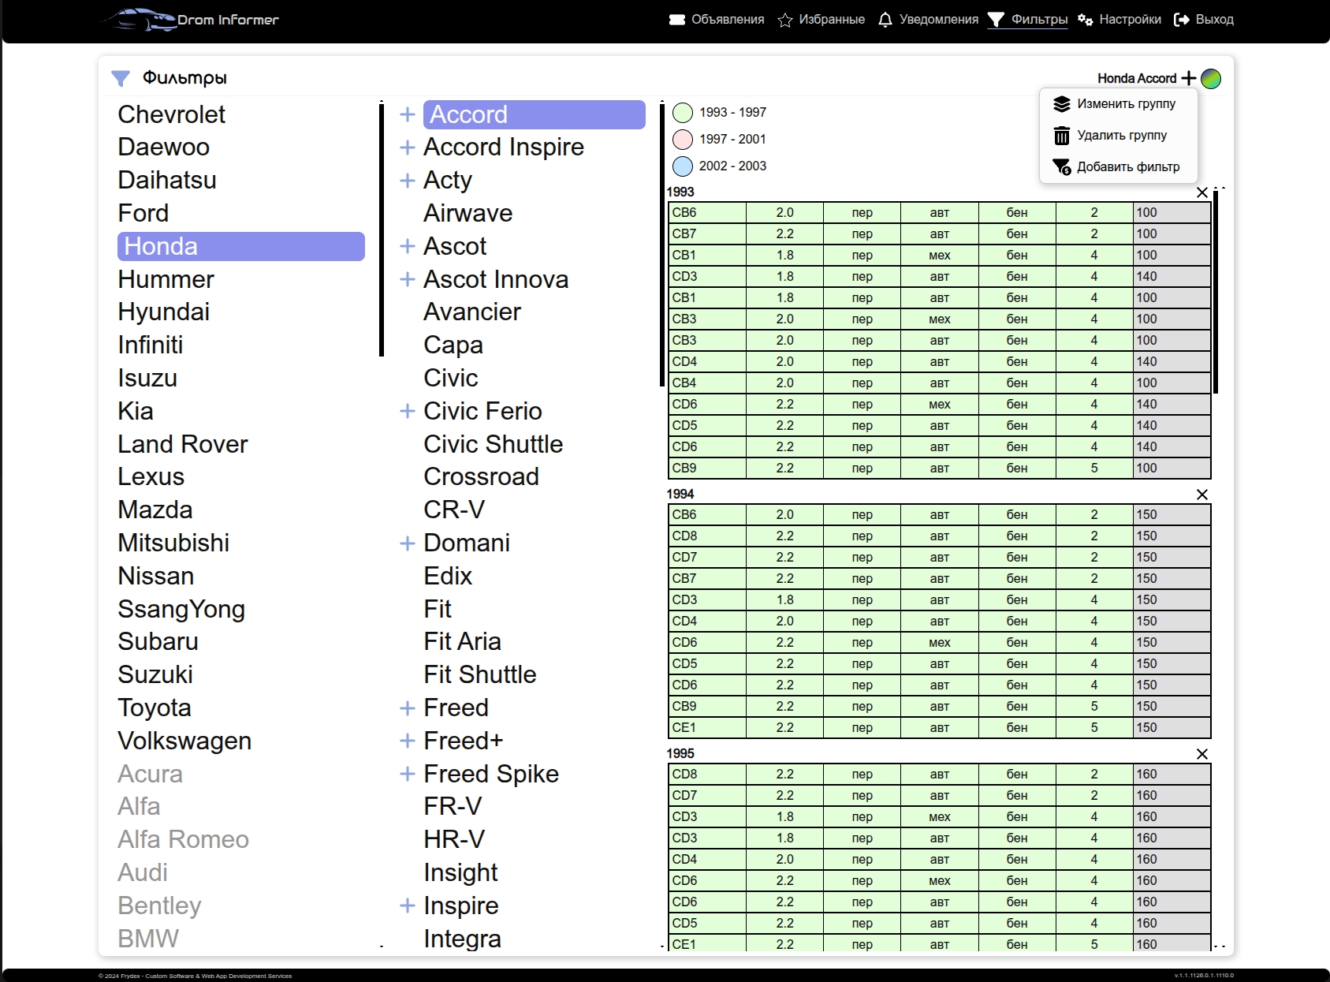This screenshot has height=982, width=1330.
Task: Select the blue 2002 - 2003 generation circle
Action: 683,166
